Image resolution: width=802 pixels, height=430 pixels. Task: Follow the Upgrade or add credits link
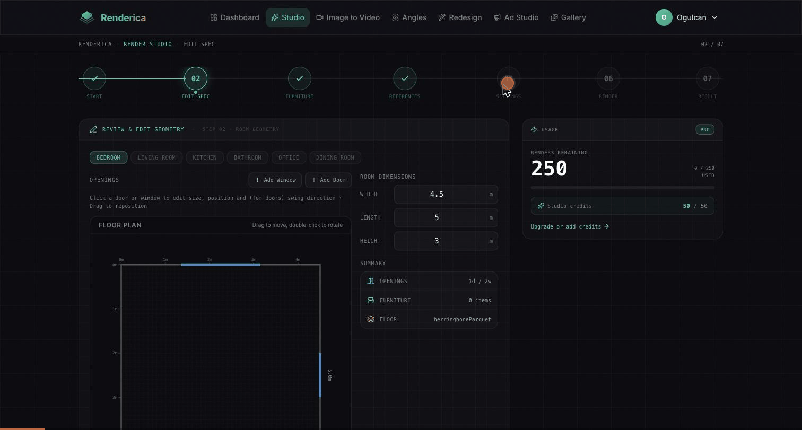click(x=570, y=226)
